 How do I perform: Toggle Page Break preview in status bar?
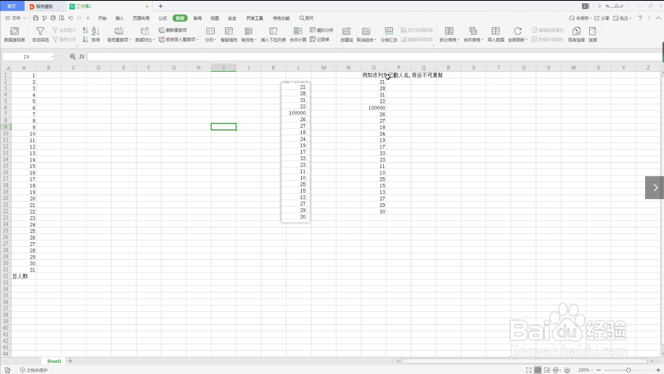[547, 370]
